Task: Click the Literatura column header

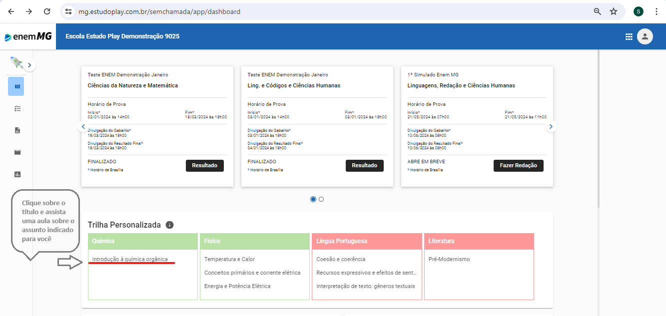Action: 479,241
